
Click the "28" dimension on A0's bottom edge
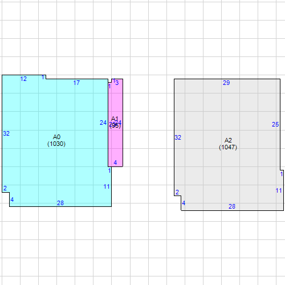click(x=60, y=203)
